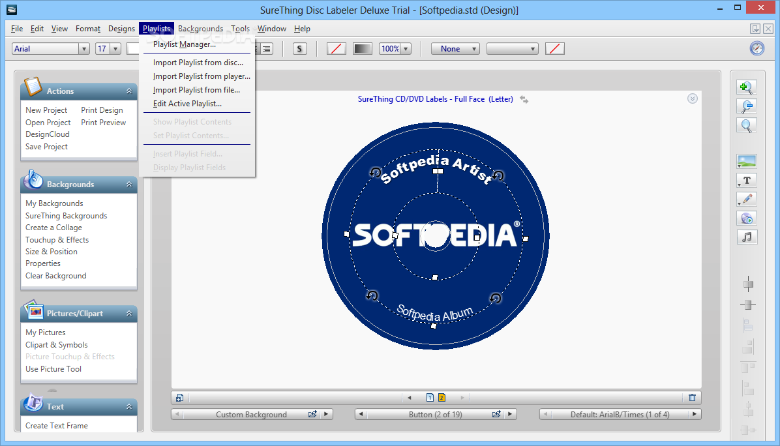
Task: Click DesignCloud link
Action: [x=47, y=134]
